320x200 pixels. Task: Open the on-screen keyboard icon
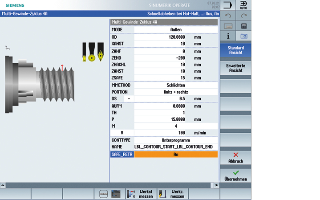click(x=228, y=26)
